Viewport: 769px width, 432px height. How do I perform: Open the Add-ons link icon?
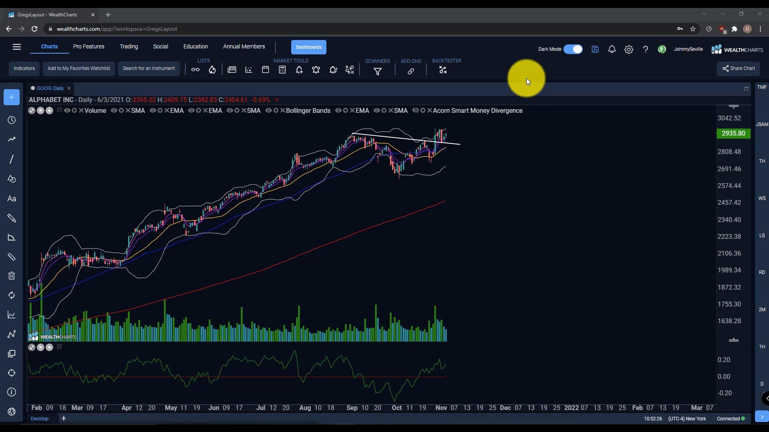[411, 72]
